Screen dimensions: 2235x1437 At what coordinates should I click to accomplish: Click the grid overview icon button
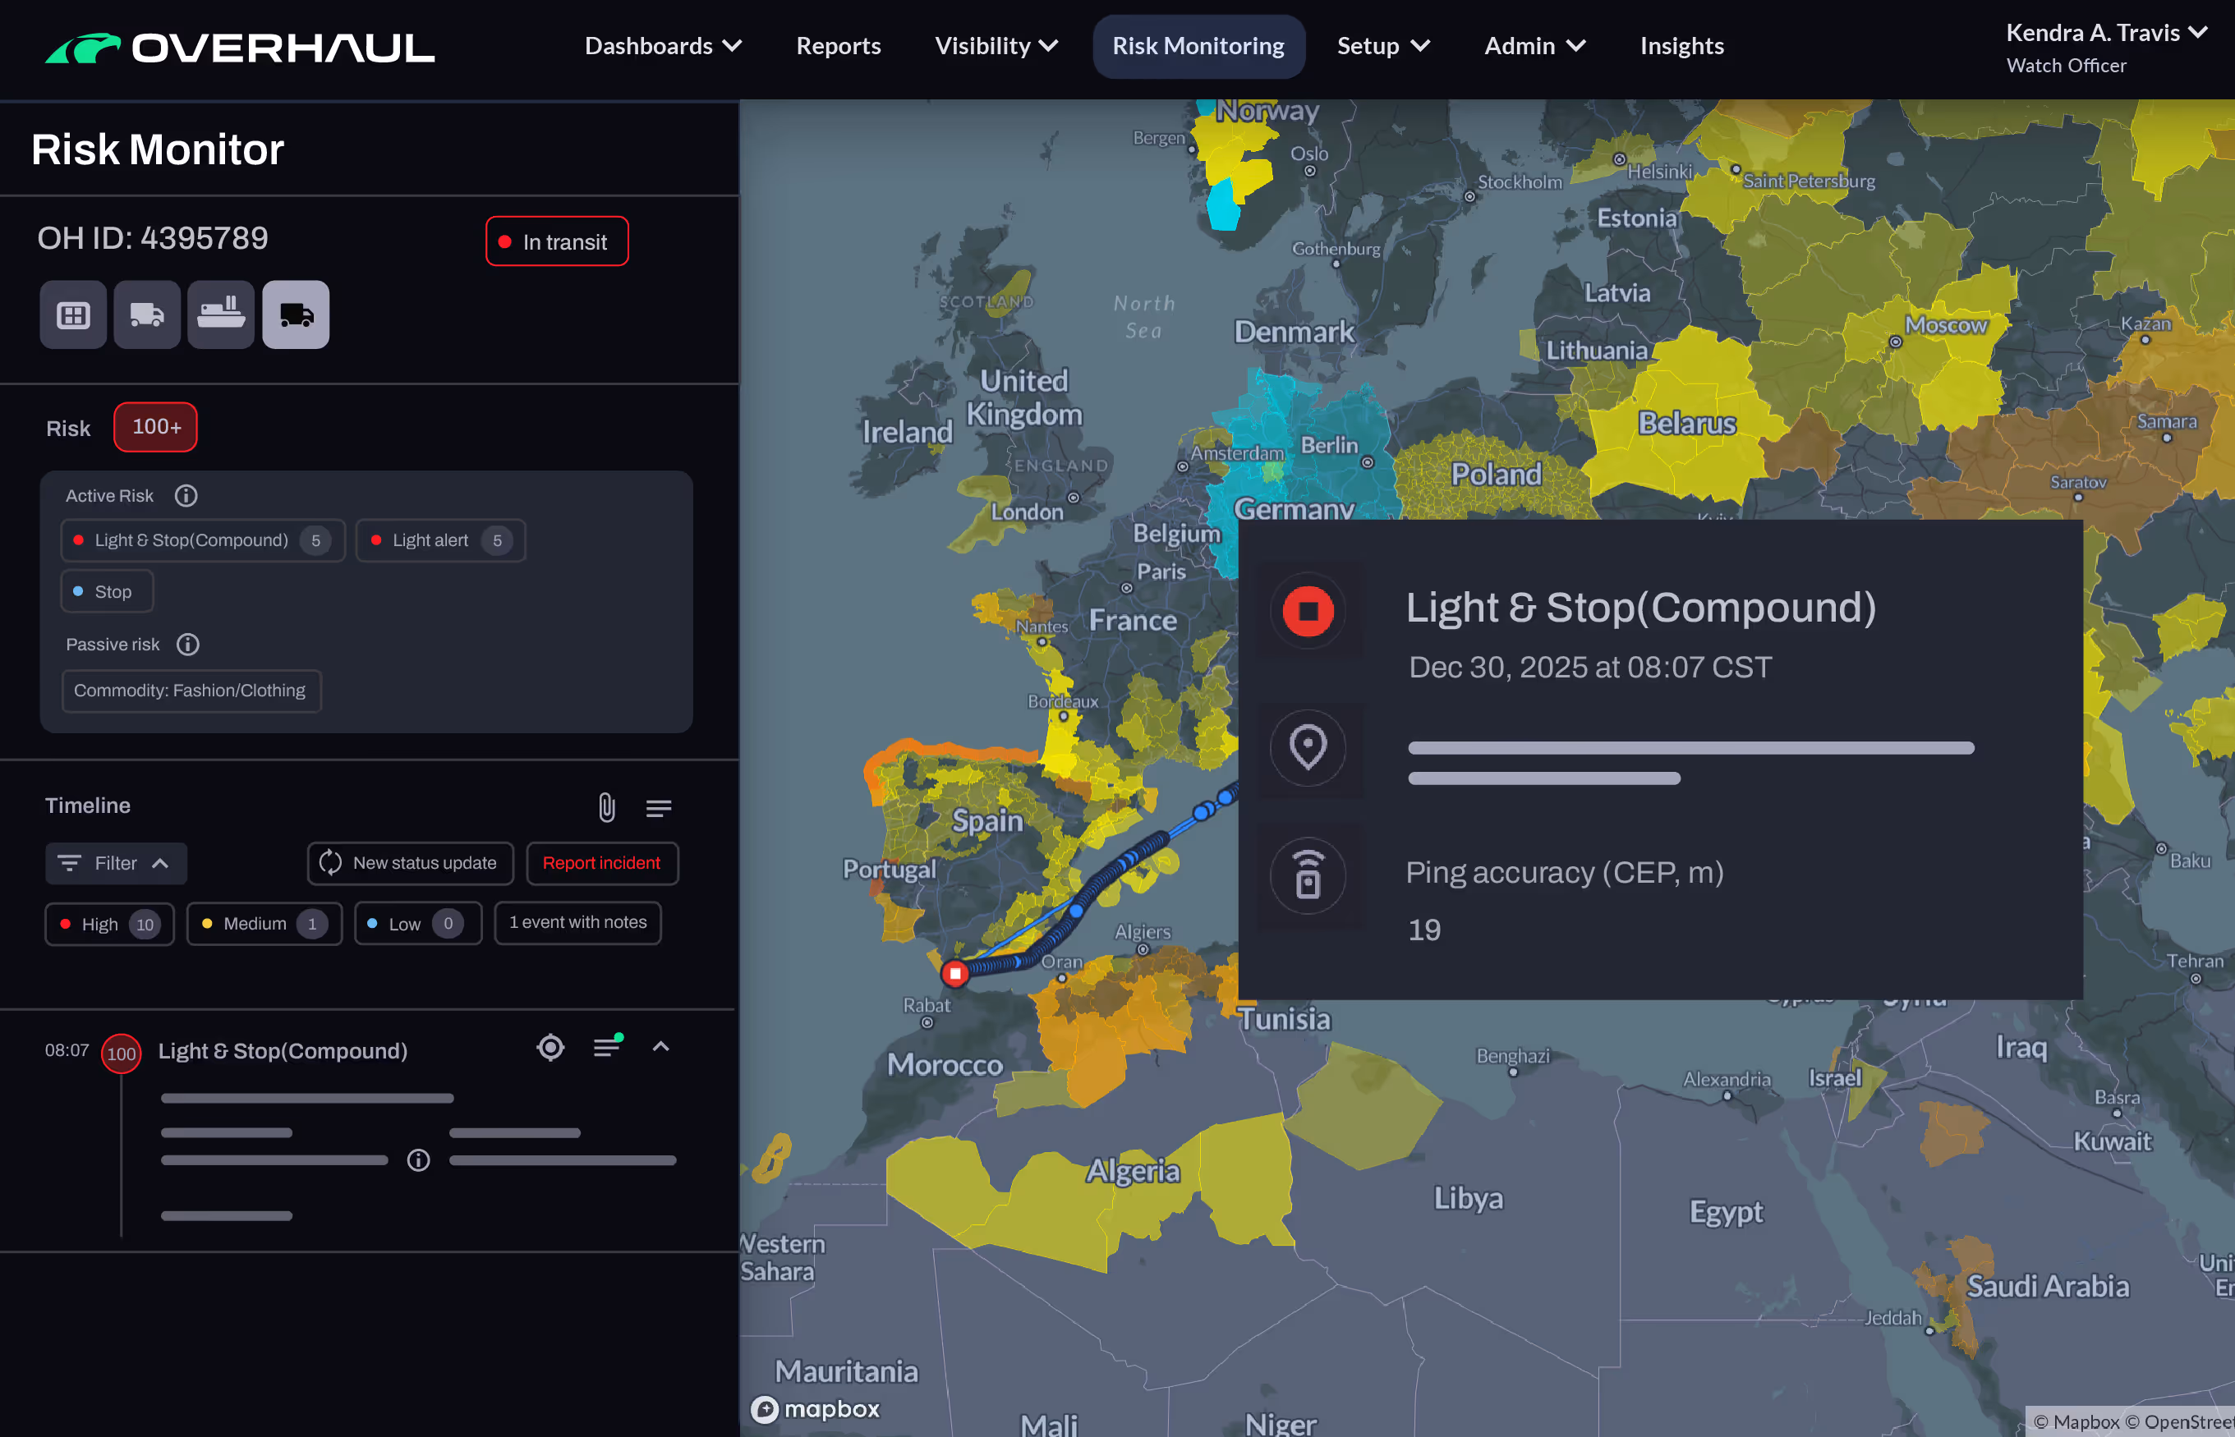coord(73,315)
